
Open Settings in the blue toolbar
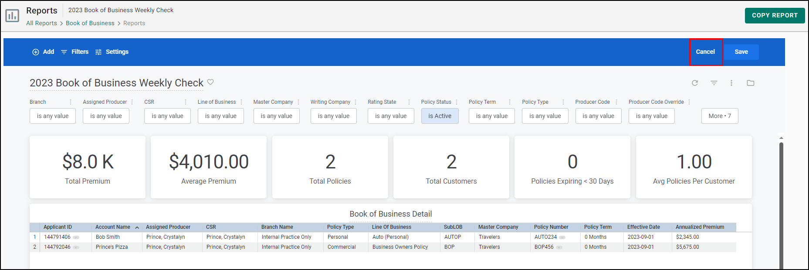112,52
